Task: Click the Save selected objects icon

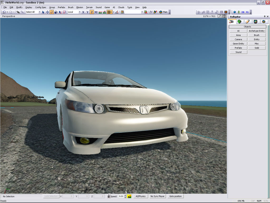Action: click(x=151, y=12)
